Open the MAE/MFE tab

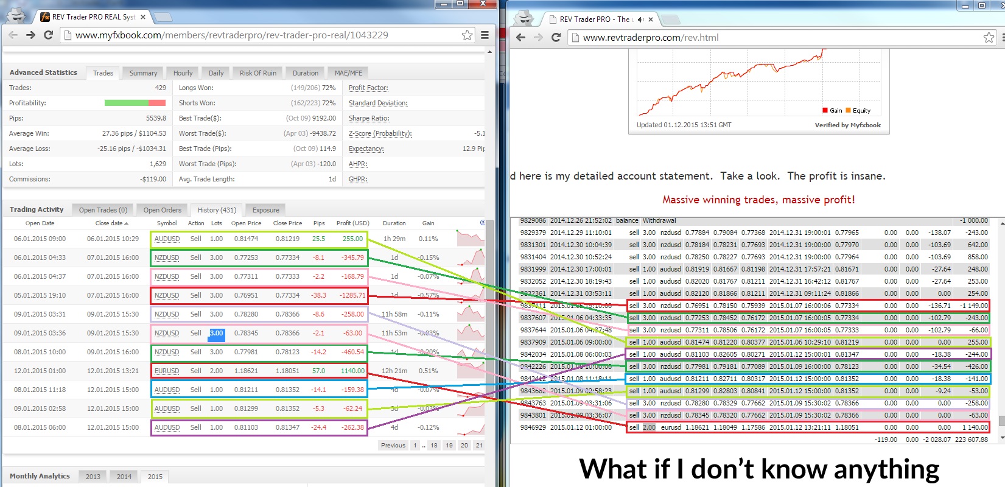point(348,72)
